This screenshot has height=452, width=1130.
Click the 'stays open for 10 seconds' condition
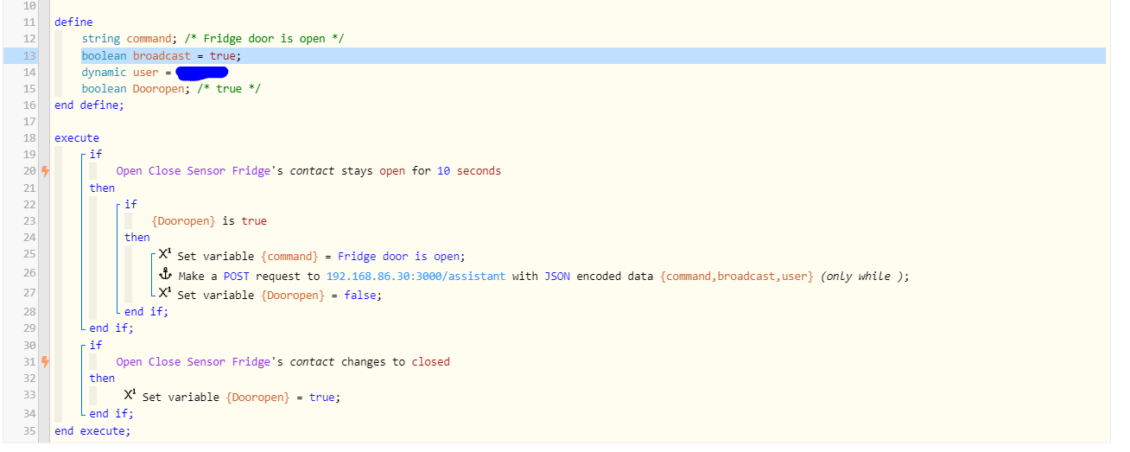[420, 171]
